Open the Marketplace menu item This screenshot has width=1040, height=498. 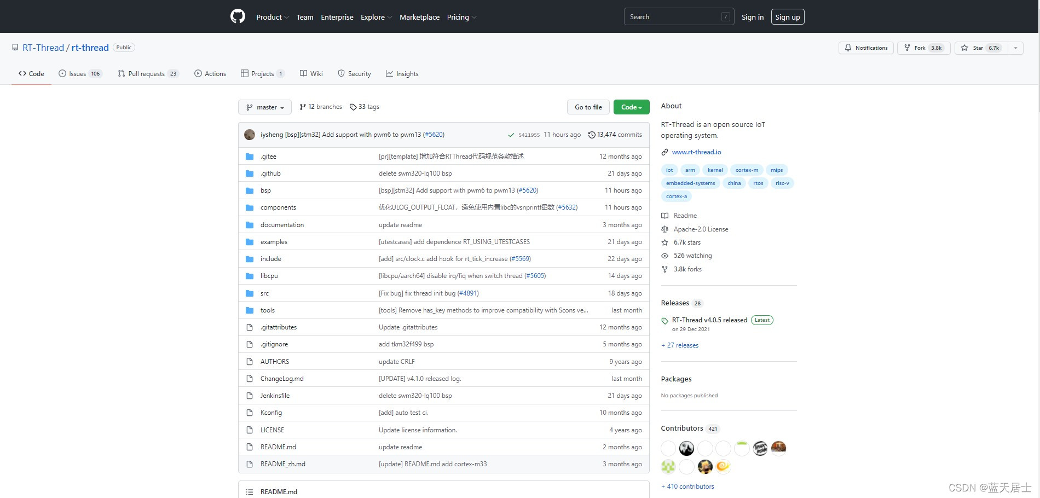pyautogui.click(x=419, y=17)
